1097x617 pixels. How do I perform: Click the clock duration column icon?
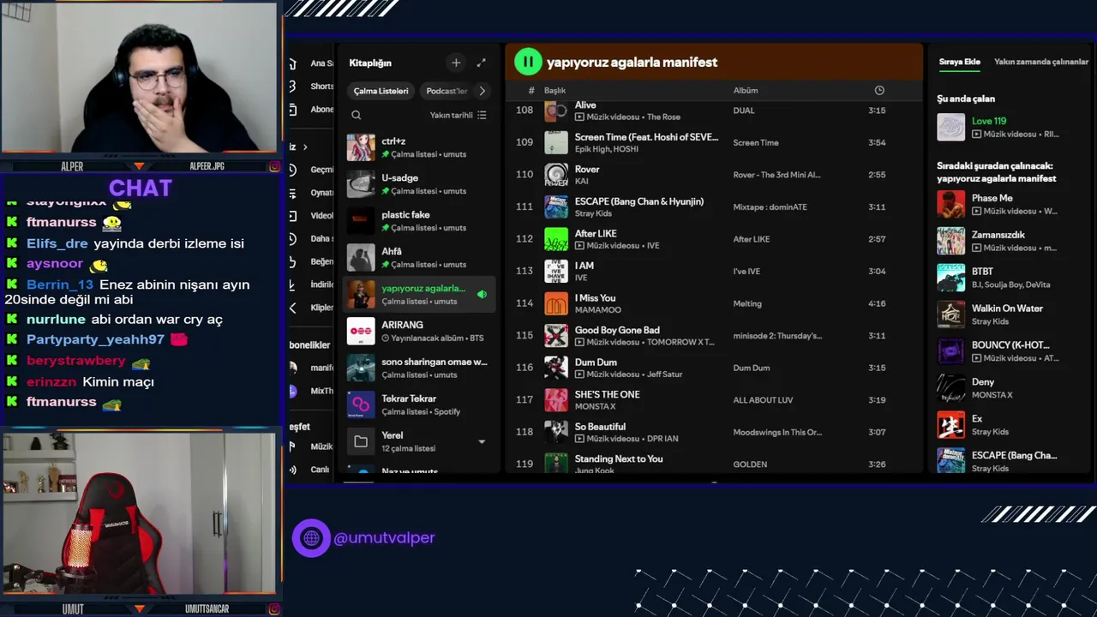878,90
